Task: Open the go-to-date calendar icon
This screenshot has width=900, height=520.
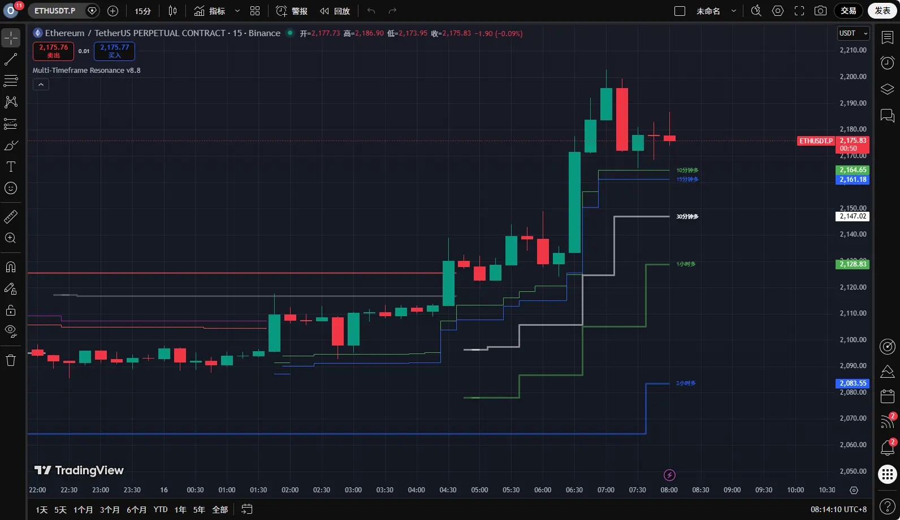Action: [247, 509]
